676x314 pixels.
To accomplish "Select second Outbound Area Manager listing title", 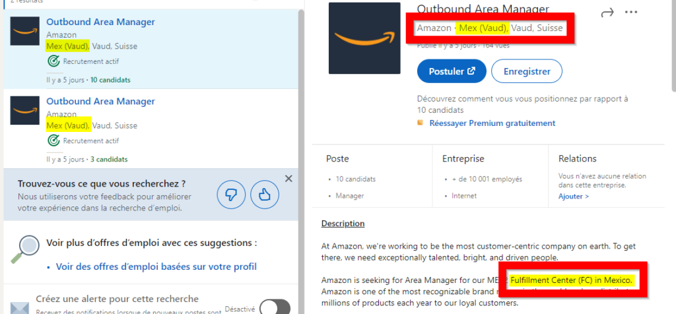I will point(100,101).
